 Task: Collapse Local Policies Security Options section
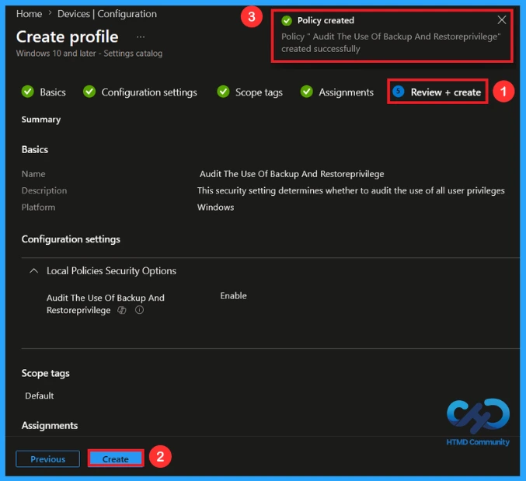click(33, 270)
